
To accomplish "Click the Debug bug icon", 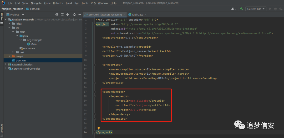I will pyautogui.click(x=276, y=9).
